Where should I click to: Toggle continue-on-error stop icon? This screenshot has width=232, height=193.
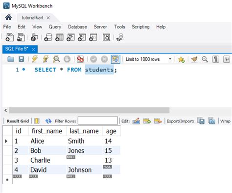point(80,59)
